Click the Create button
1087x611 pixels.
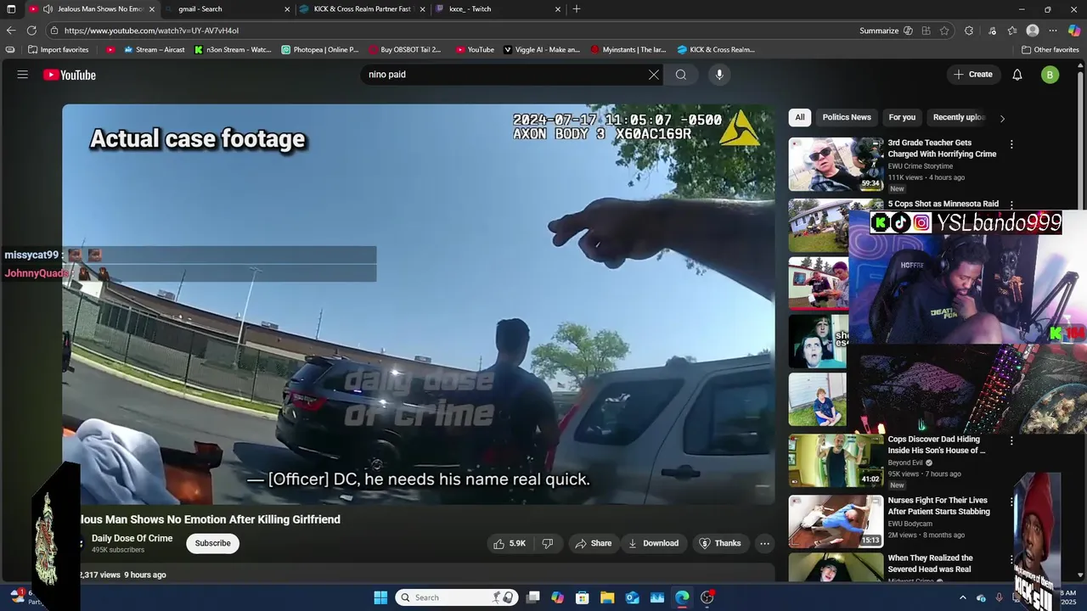pos(973,75)
